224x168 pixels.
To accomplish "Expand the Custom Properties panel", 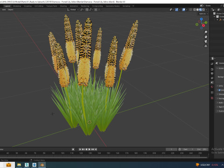I will (x=220, y=111).
